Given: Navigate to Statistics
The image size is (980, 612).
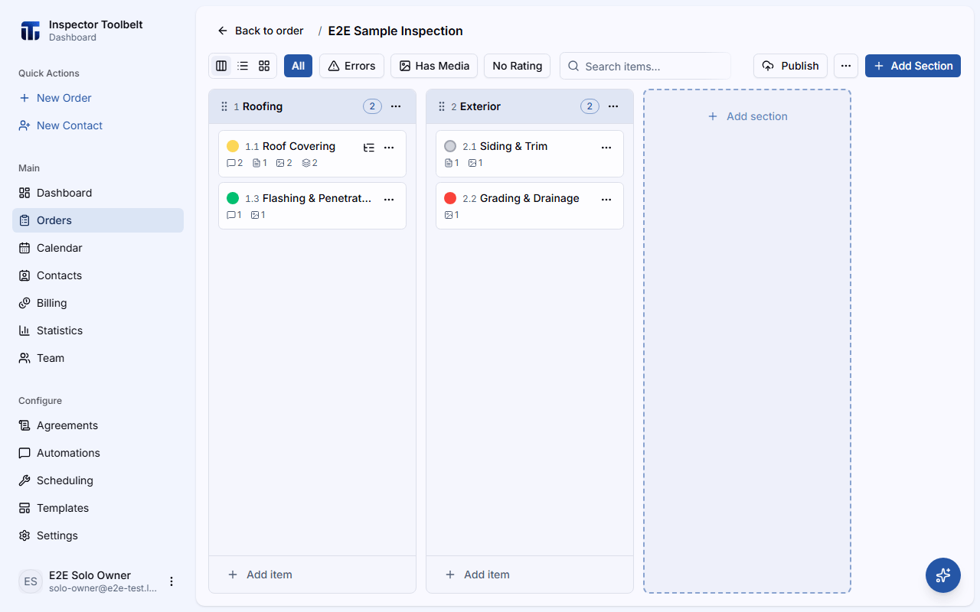Looking at the screenshot, I should pyautogui.click(x=98, y=330).
